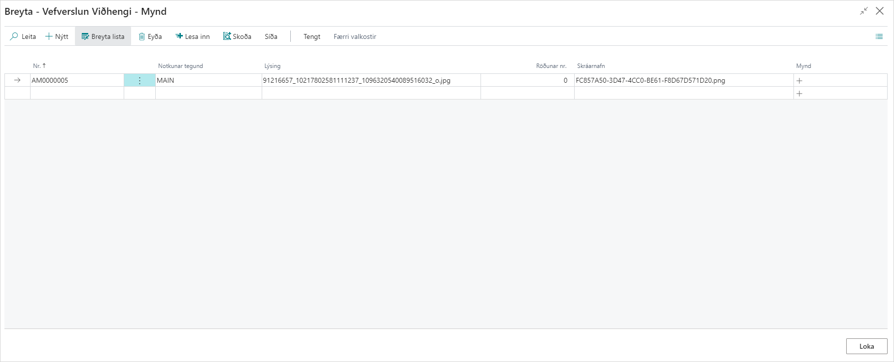Select the AM0000005 number cell
Viewport: 894px width, 362px height.
pos(76,80)
